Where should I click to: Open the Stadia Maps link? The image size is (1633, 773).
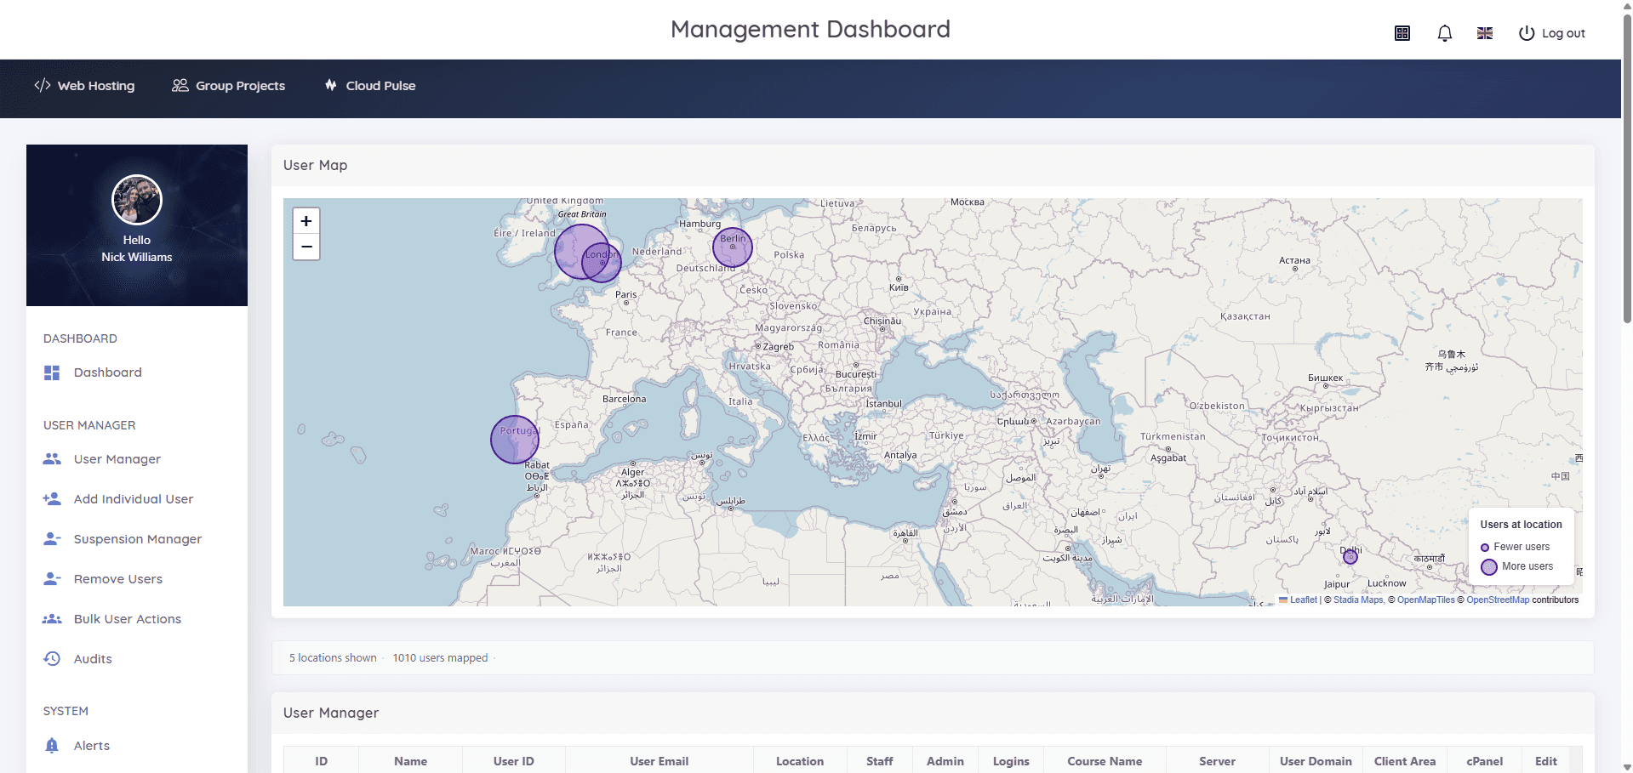(x=1358, y=600)
